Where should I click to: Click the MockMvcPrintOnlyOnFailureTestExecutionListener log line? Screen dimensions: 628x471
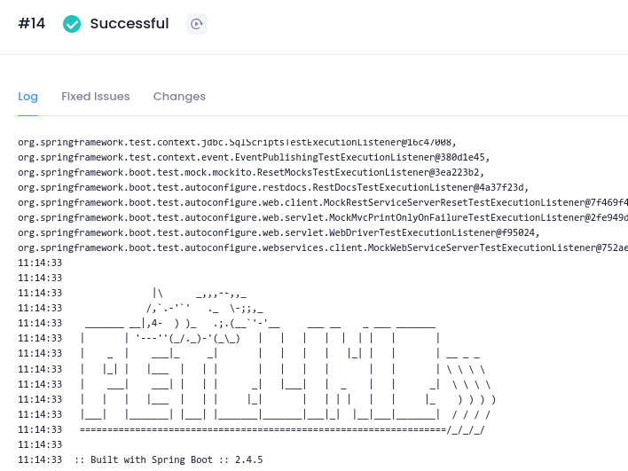click(323, 218)
